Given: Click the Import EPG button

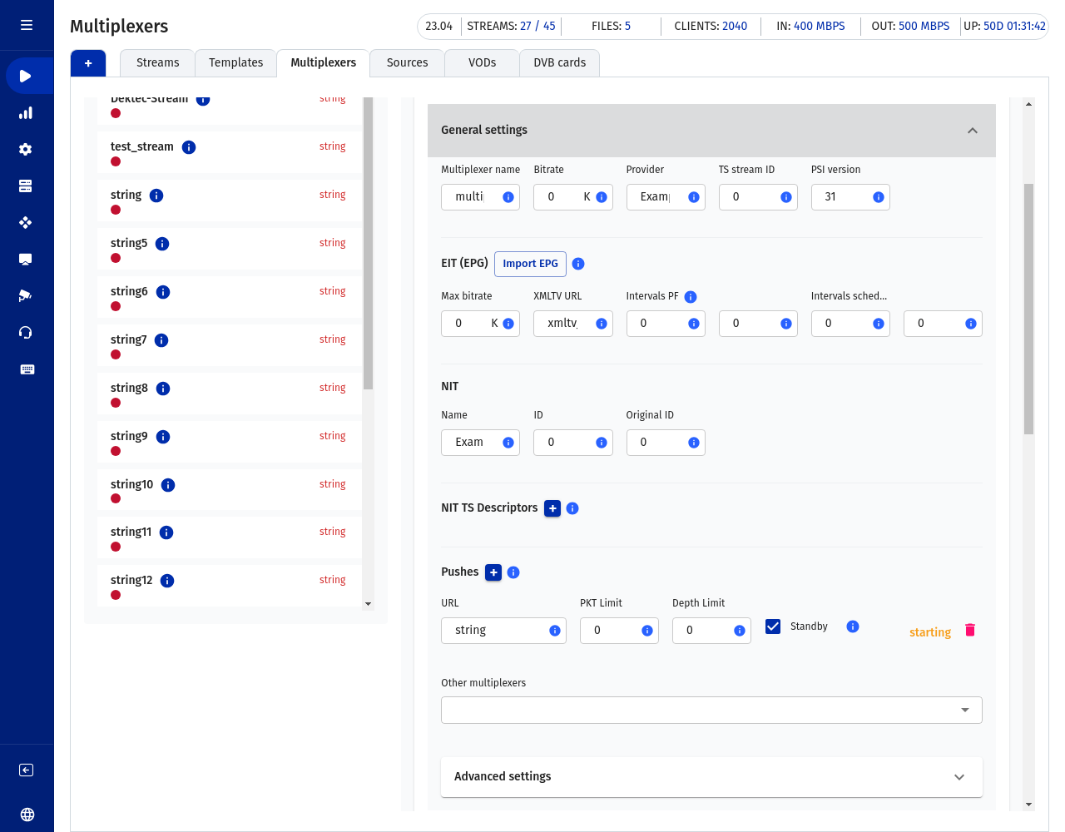Looking at the screenshot, I should 530,264.
